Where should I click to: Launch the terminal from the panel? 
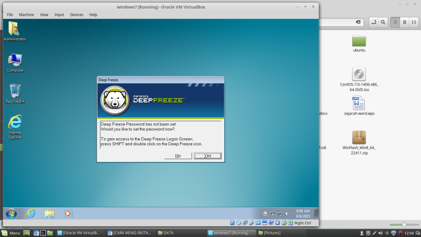pos(43,233)
